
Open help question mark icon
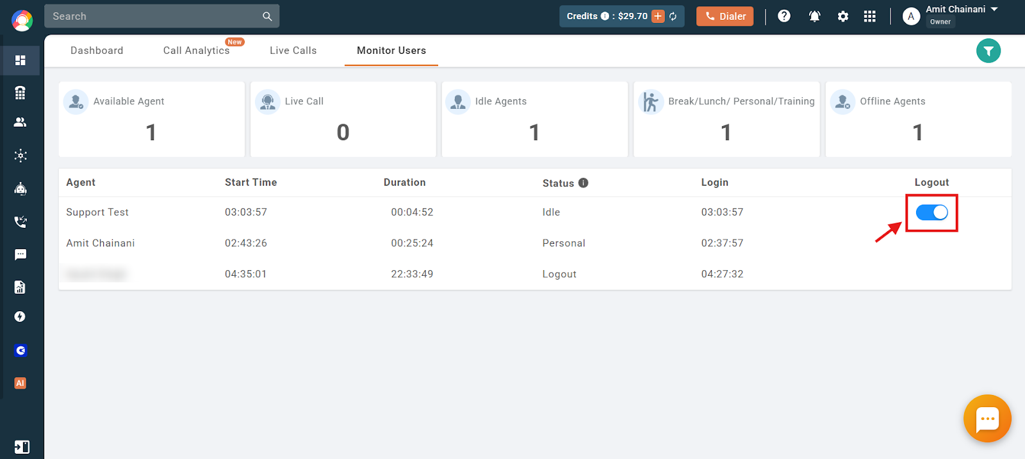tap(784, 16)
